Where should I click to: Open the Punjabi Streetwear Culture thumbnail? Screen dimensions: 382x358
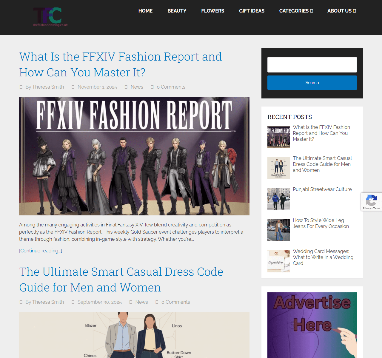click(x=278, y=199)
